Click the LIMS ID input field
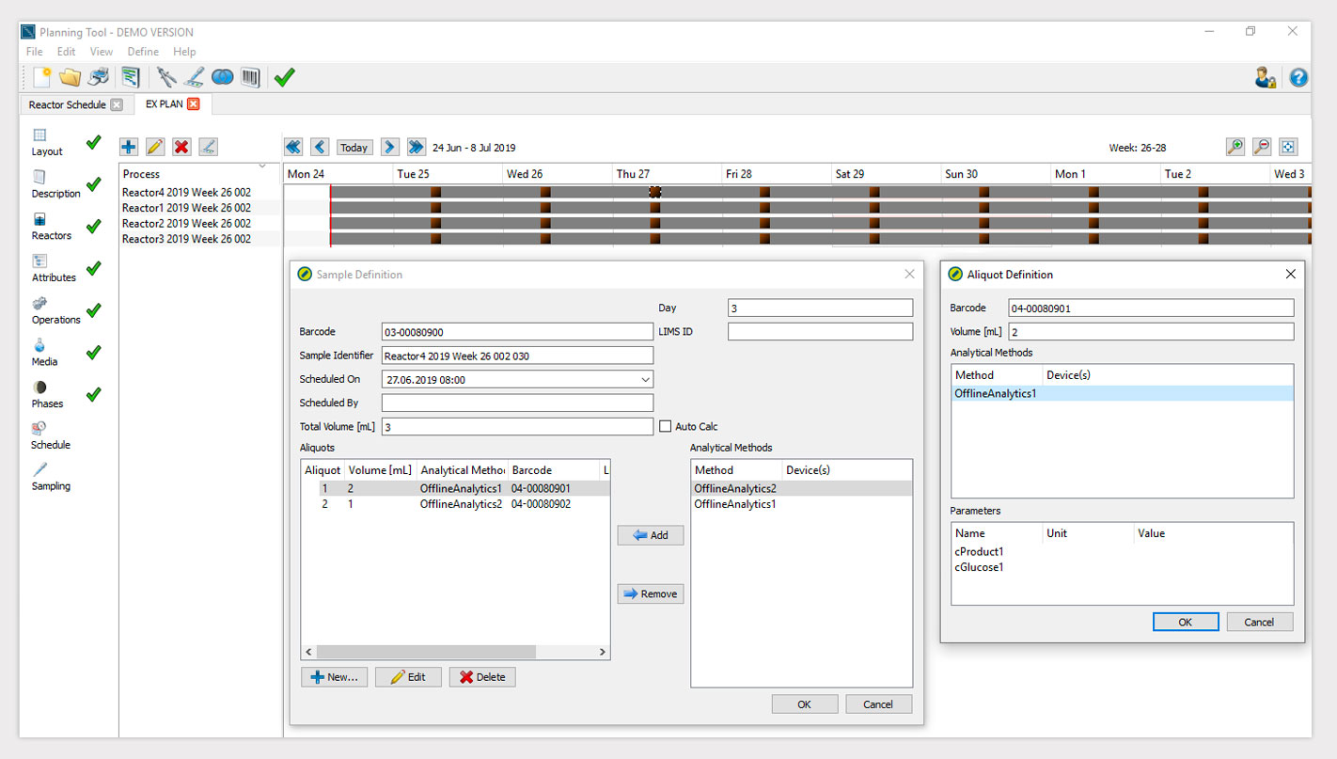This screenshot has height=759, width=1337. (820, 331)
